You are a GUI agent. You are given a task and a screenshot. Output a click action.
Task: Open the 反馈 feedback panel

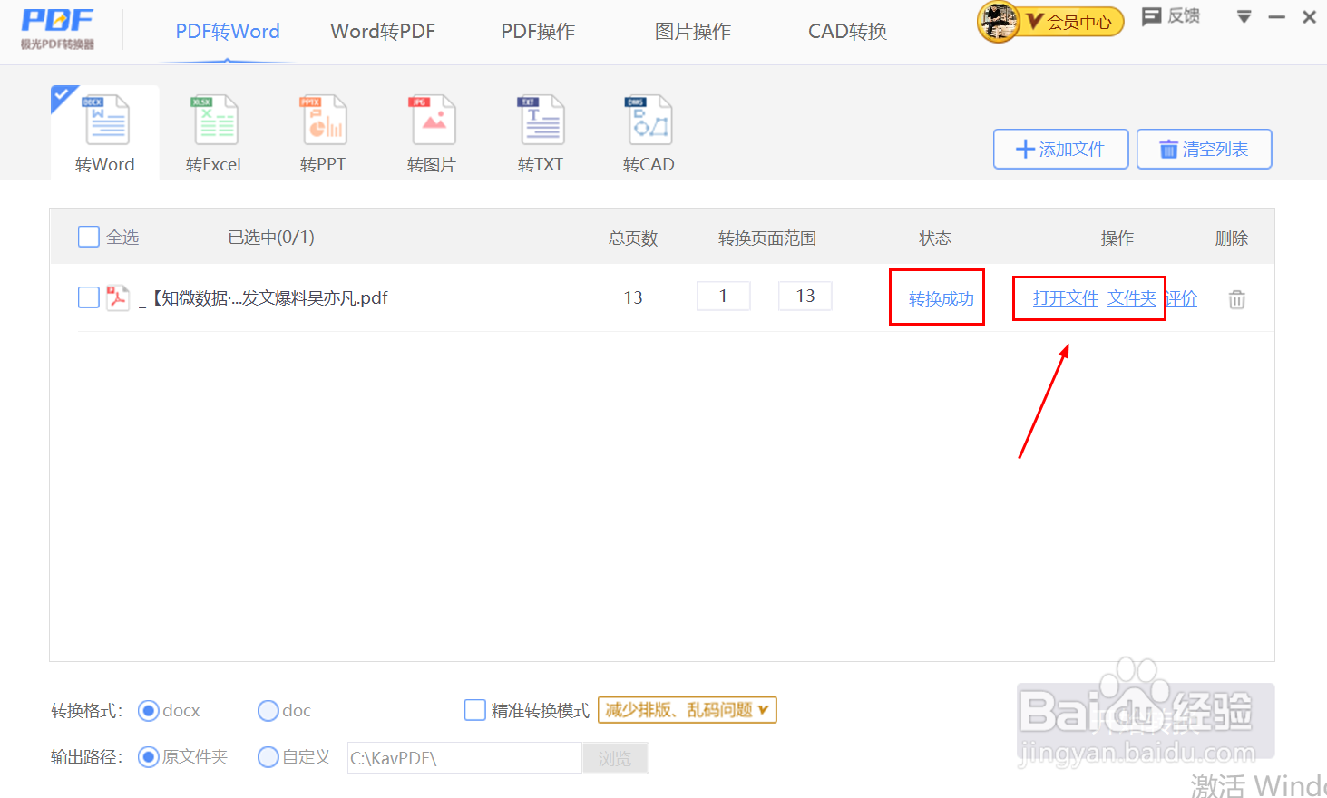pyautogui.click(x=1170, y=16)
